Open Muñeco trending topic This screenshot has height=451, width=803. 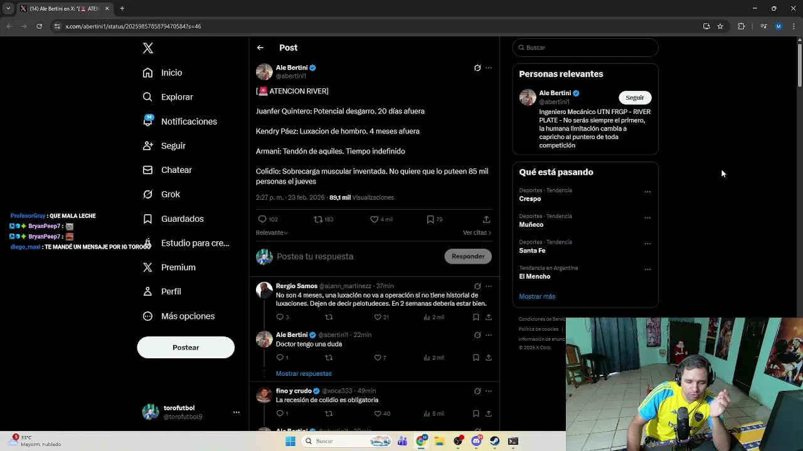[531, 224]
